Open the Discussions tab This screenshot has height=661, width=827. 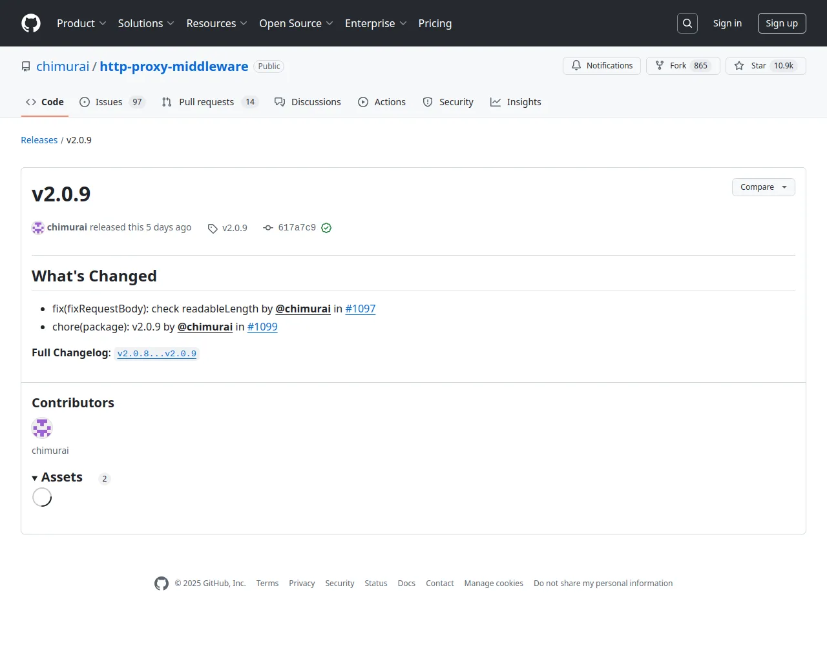(x=308, y=102)
